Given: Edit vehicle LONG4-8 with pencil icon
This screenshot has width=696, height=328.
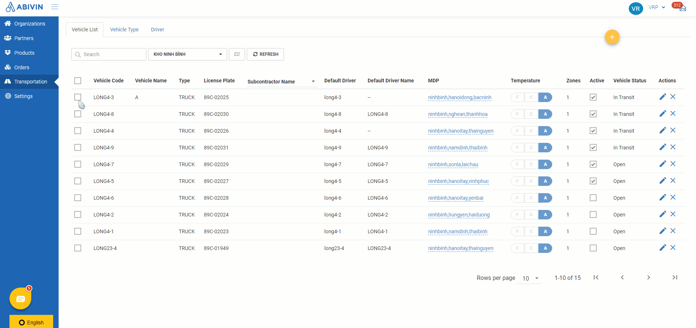Looking at the screenshot, I should (x=663, y=113).
